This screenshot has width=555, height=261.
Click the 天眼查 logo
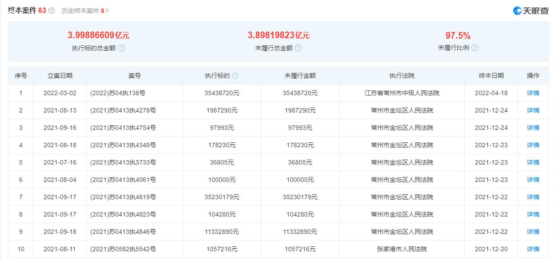[531, 11]
